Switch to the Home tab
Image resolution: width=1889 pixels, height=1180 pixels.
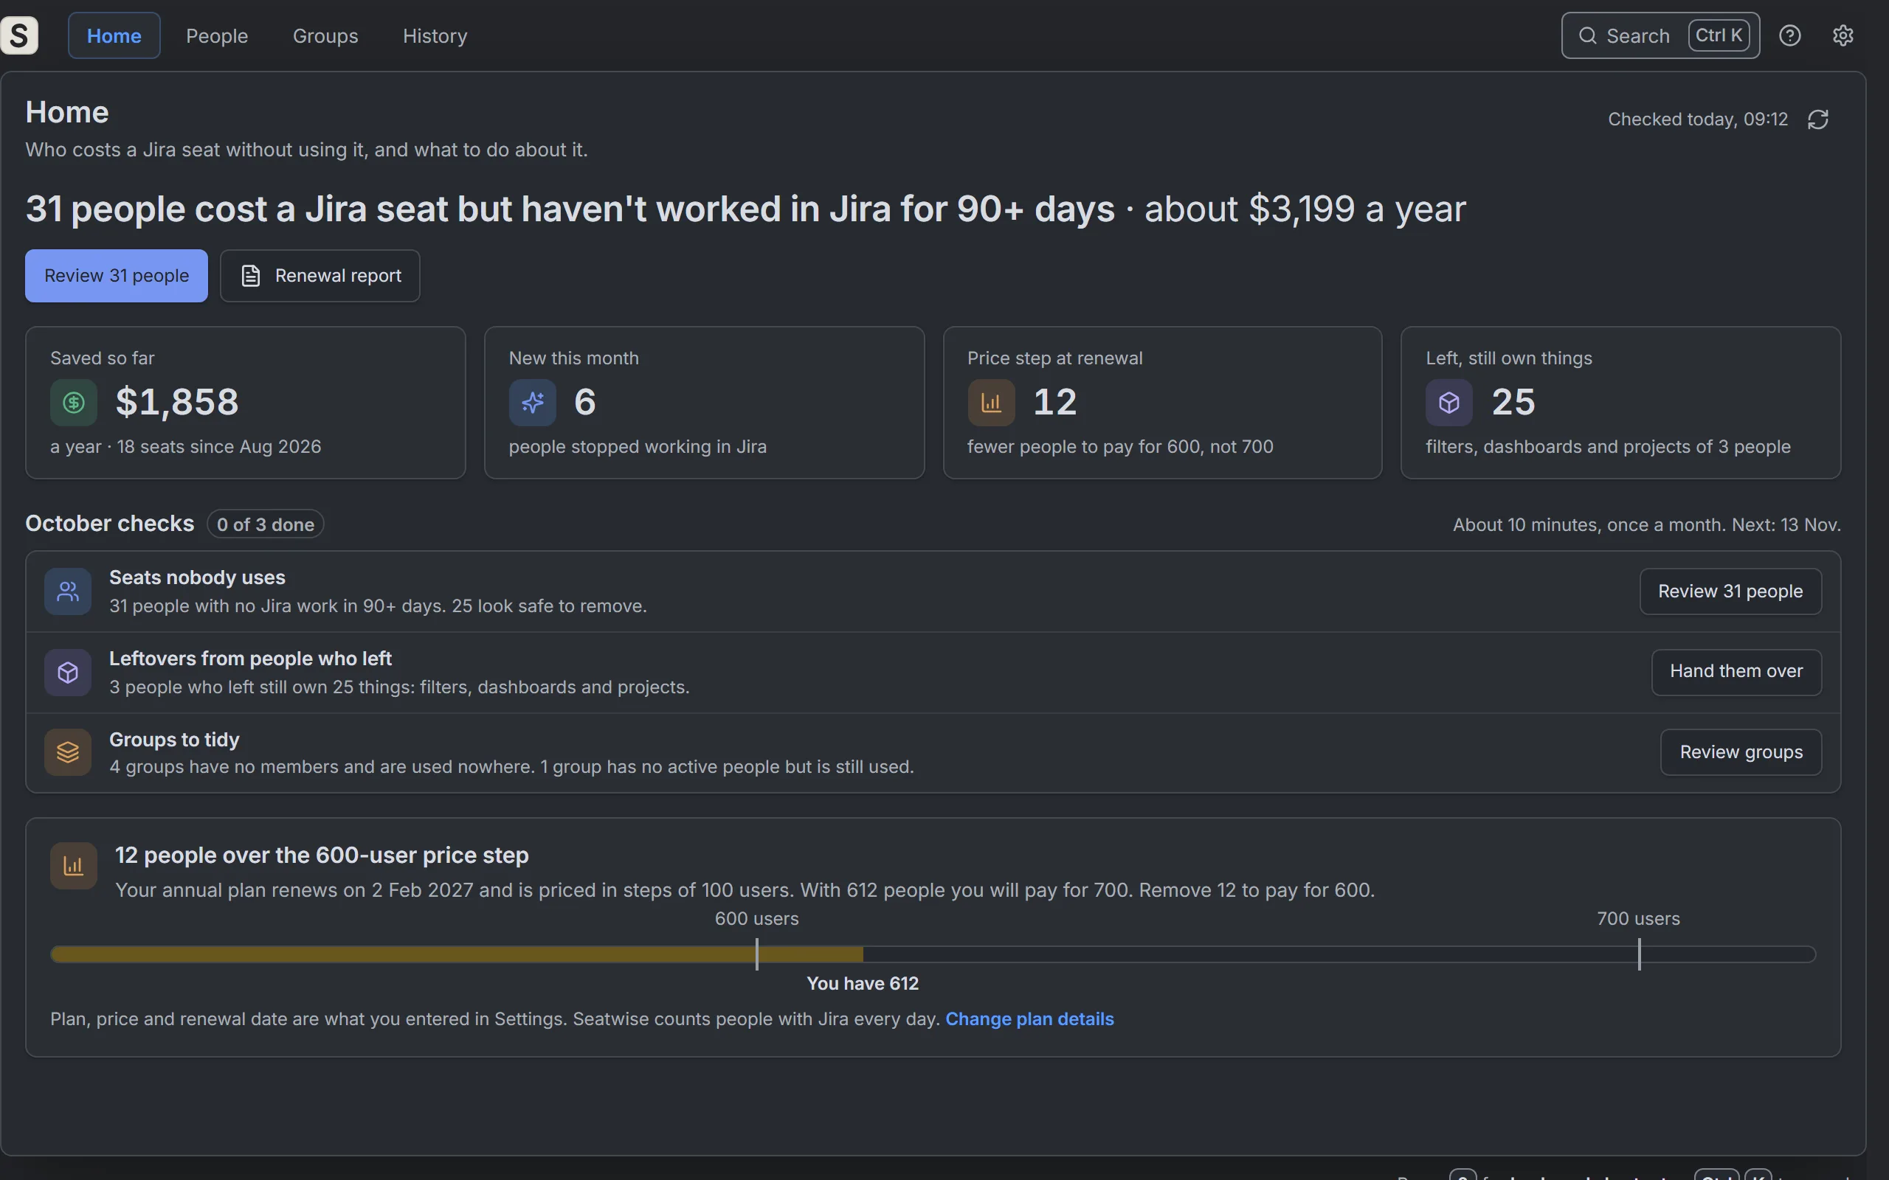point(114,35)
